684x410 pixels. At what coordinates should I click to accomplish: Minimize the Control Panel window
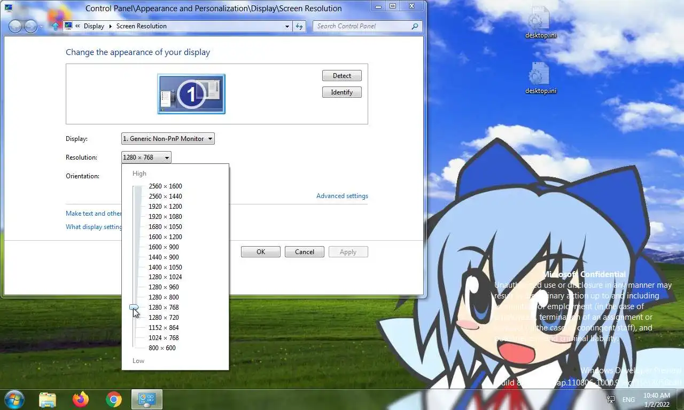pyautogui.click(x=378, y=6)
